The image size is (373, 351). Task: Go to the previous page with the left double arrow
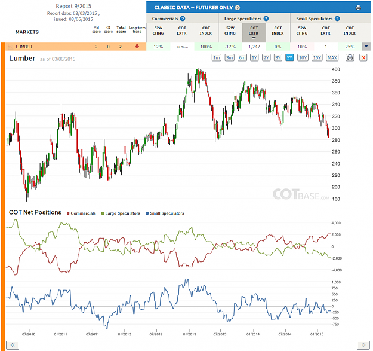(13, 345)
